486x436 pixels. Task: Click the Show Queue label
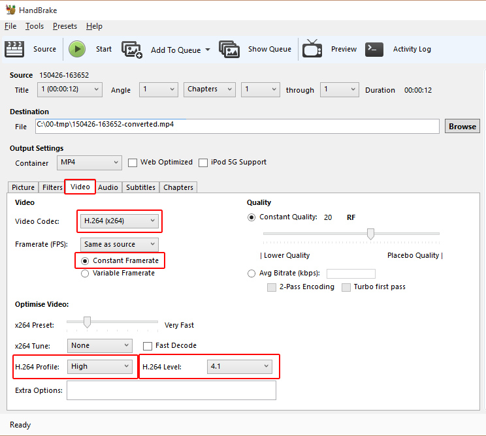coord(270,49)
